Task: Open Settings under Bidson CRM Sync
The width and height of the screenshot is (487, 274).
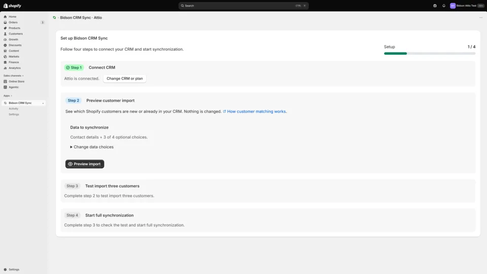Action: 14,114
